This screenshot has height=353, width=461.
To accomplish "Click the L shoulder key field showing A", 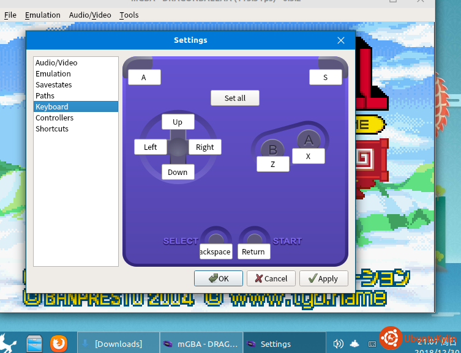I will coord(144,77).
